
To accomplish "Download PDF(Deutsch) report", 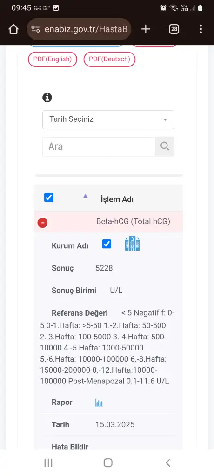I will pyautogui.click(x=109, y=59).
